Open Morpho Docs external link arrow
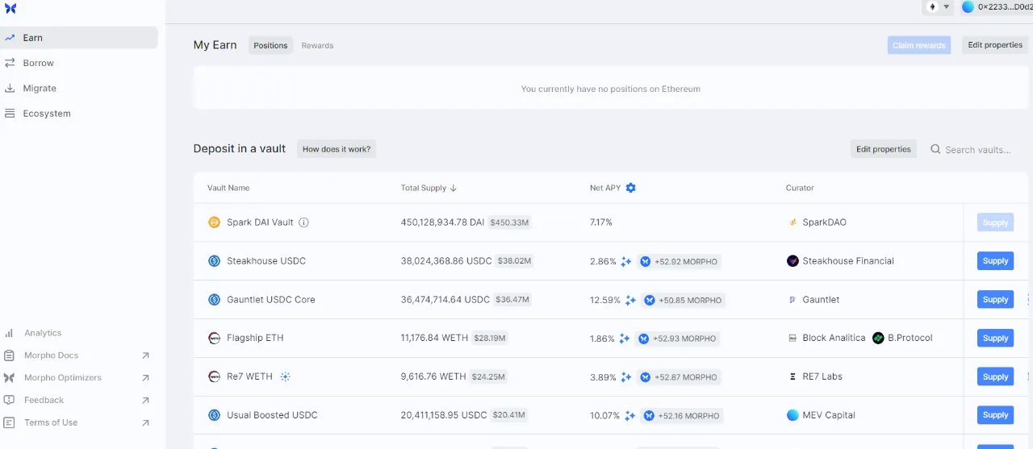 (x=145, y=355)
